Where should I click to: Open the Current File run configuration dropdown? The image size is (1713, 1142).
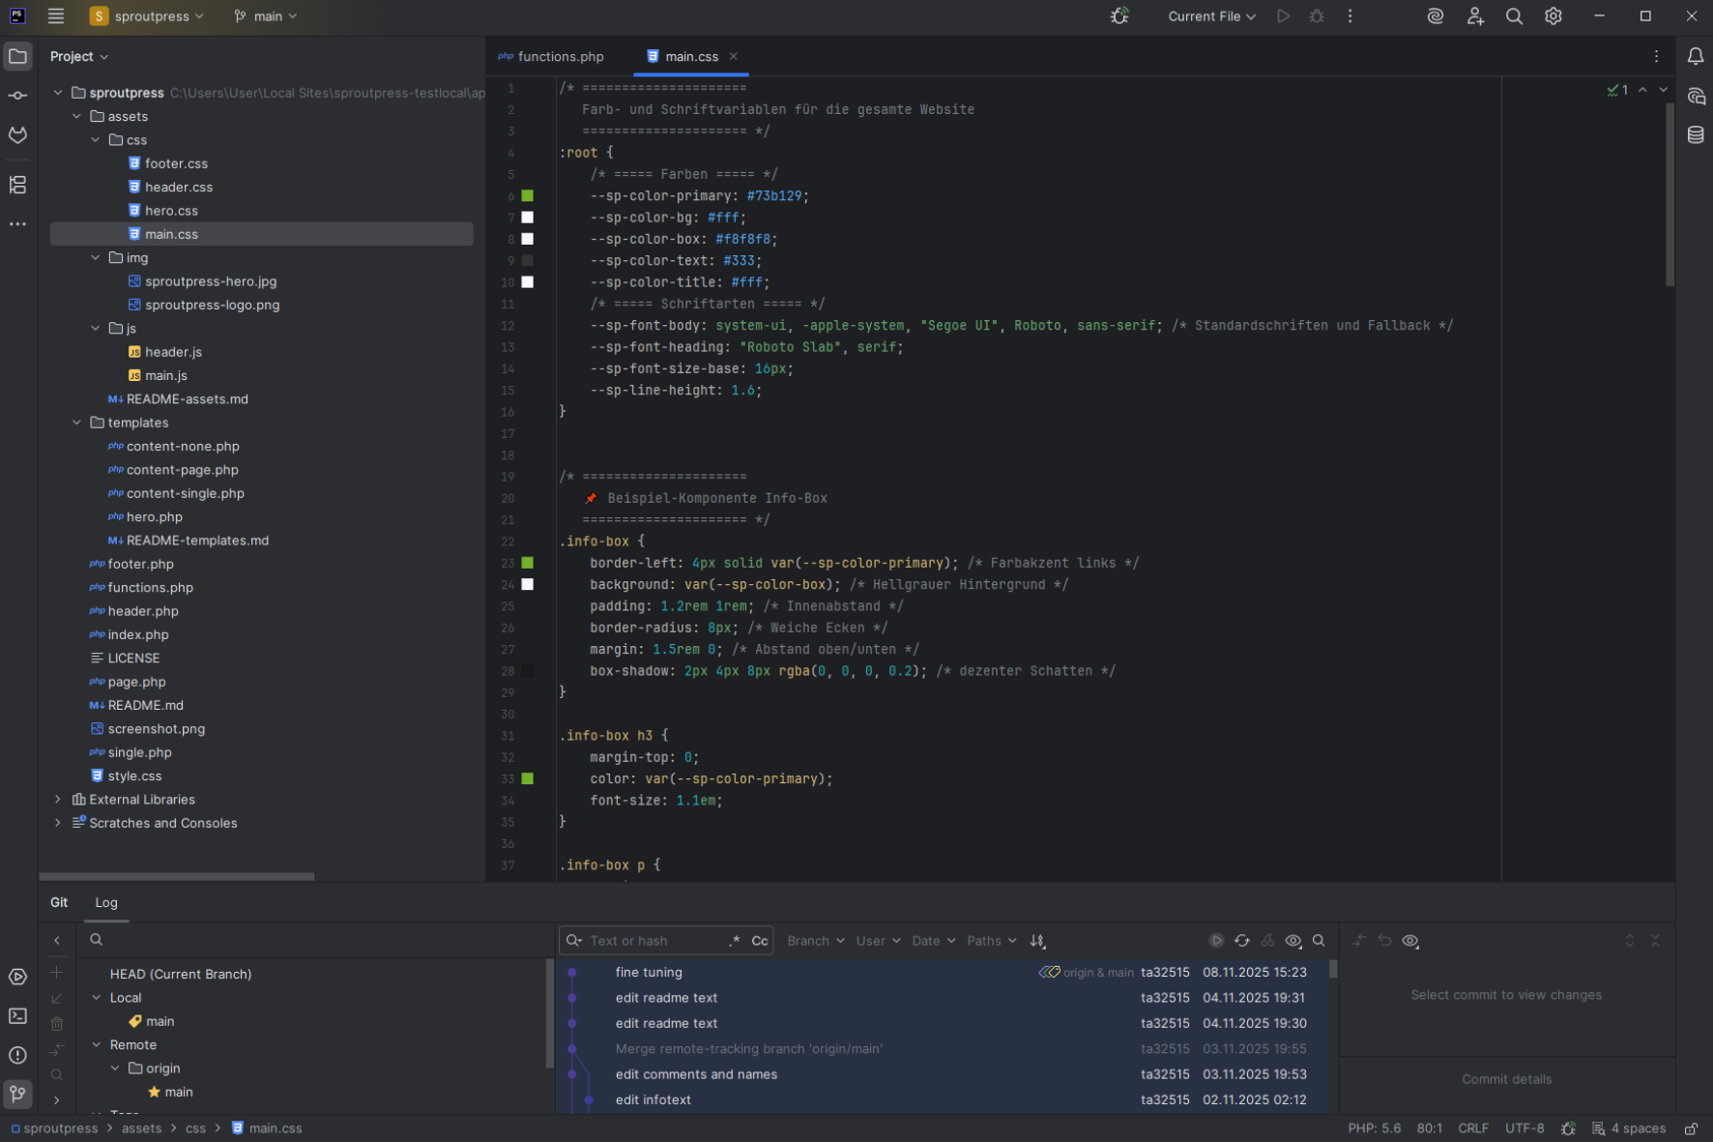coord(1211,16)
